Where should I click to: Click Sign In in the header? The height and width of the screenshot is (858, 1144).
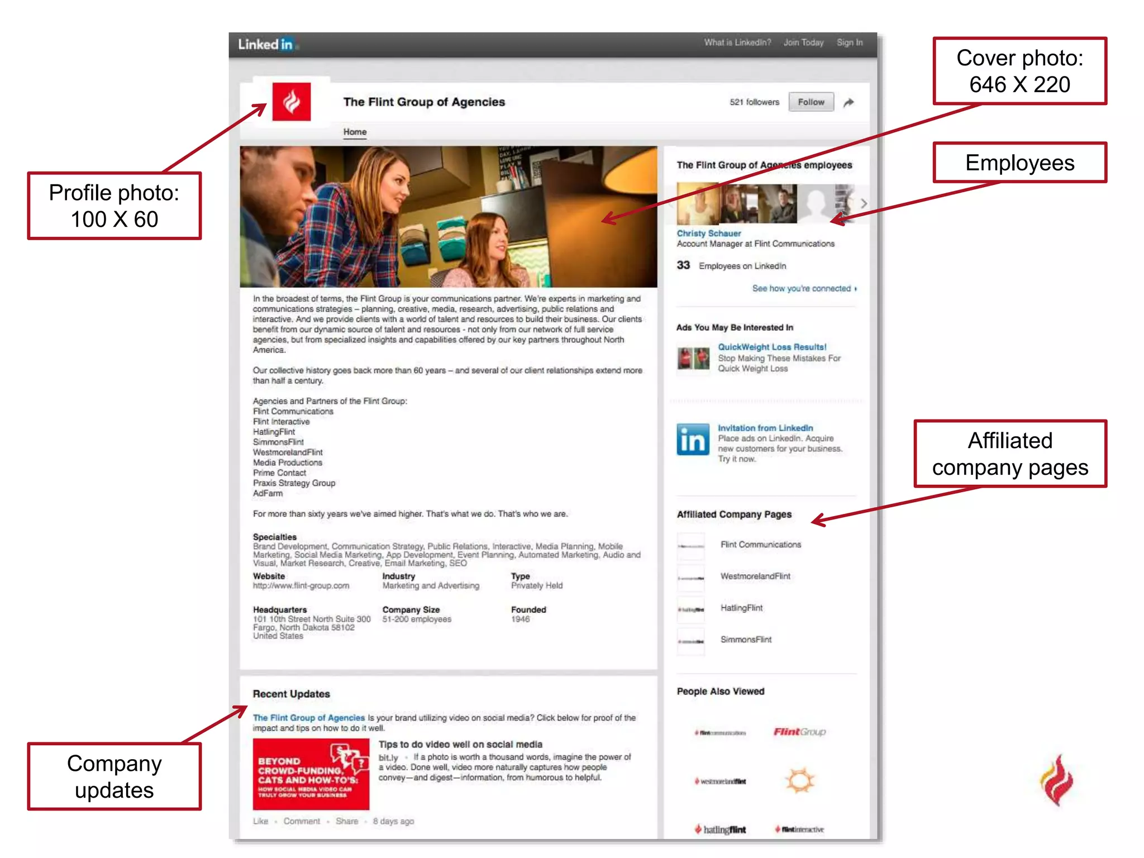tap(850, 42)
